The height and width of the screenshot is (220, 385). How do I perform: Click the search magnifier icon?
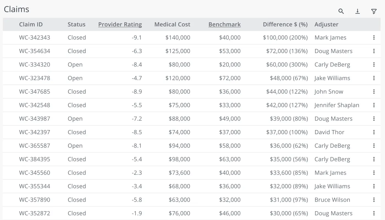pos(341,11)
